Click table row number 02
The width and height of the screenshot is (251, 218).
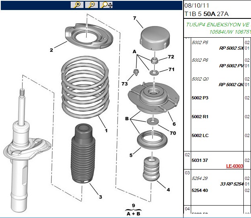click(x=187, y=155)
